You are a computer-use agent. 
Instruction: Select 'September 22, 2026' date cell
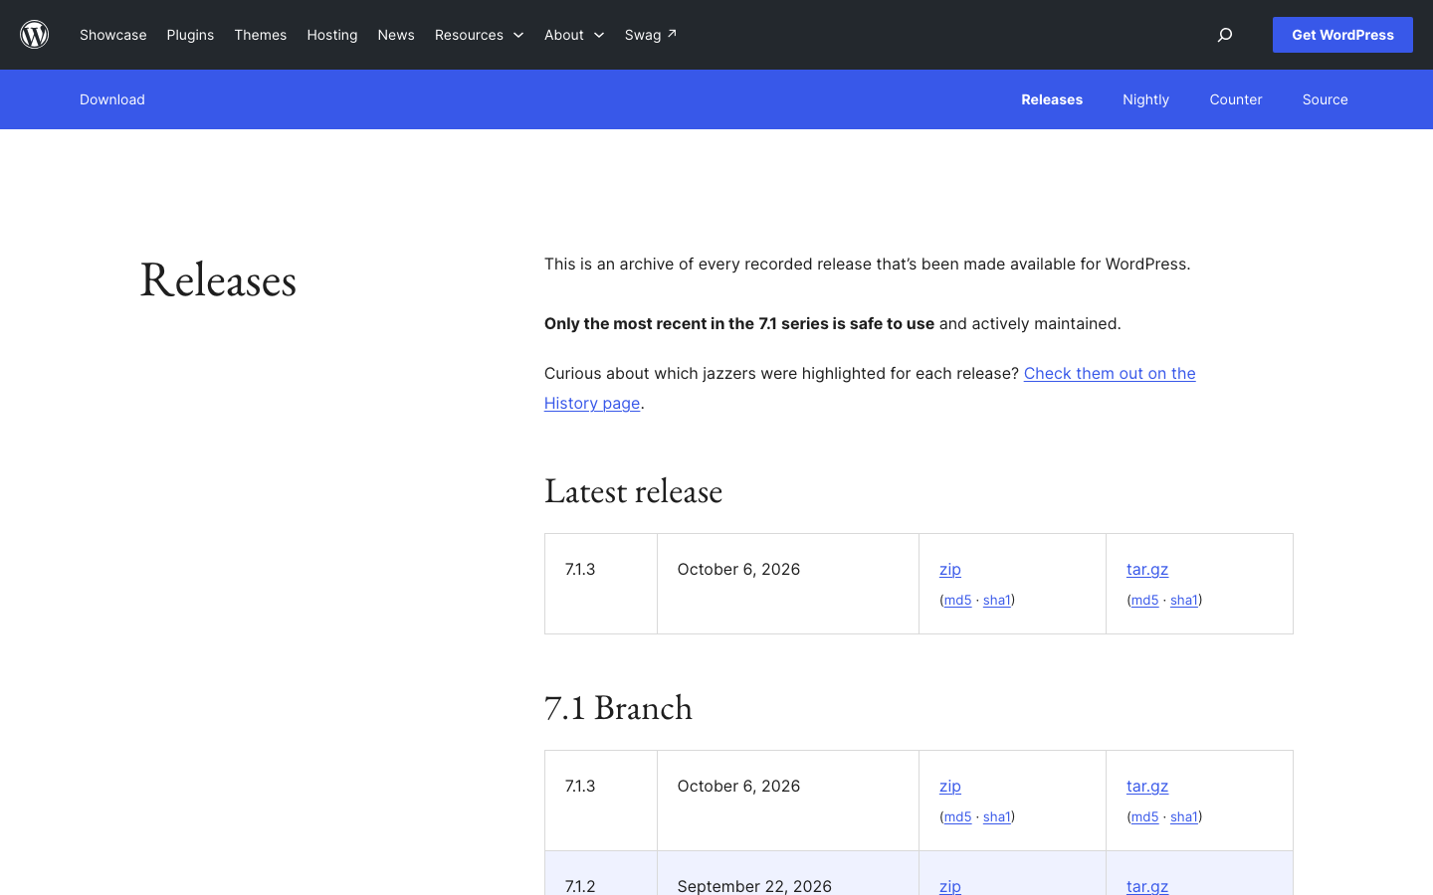[787, 873]
